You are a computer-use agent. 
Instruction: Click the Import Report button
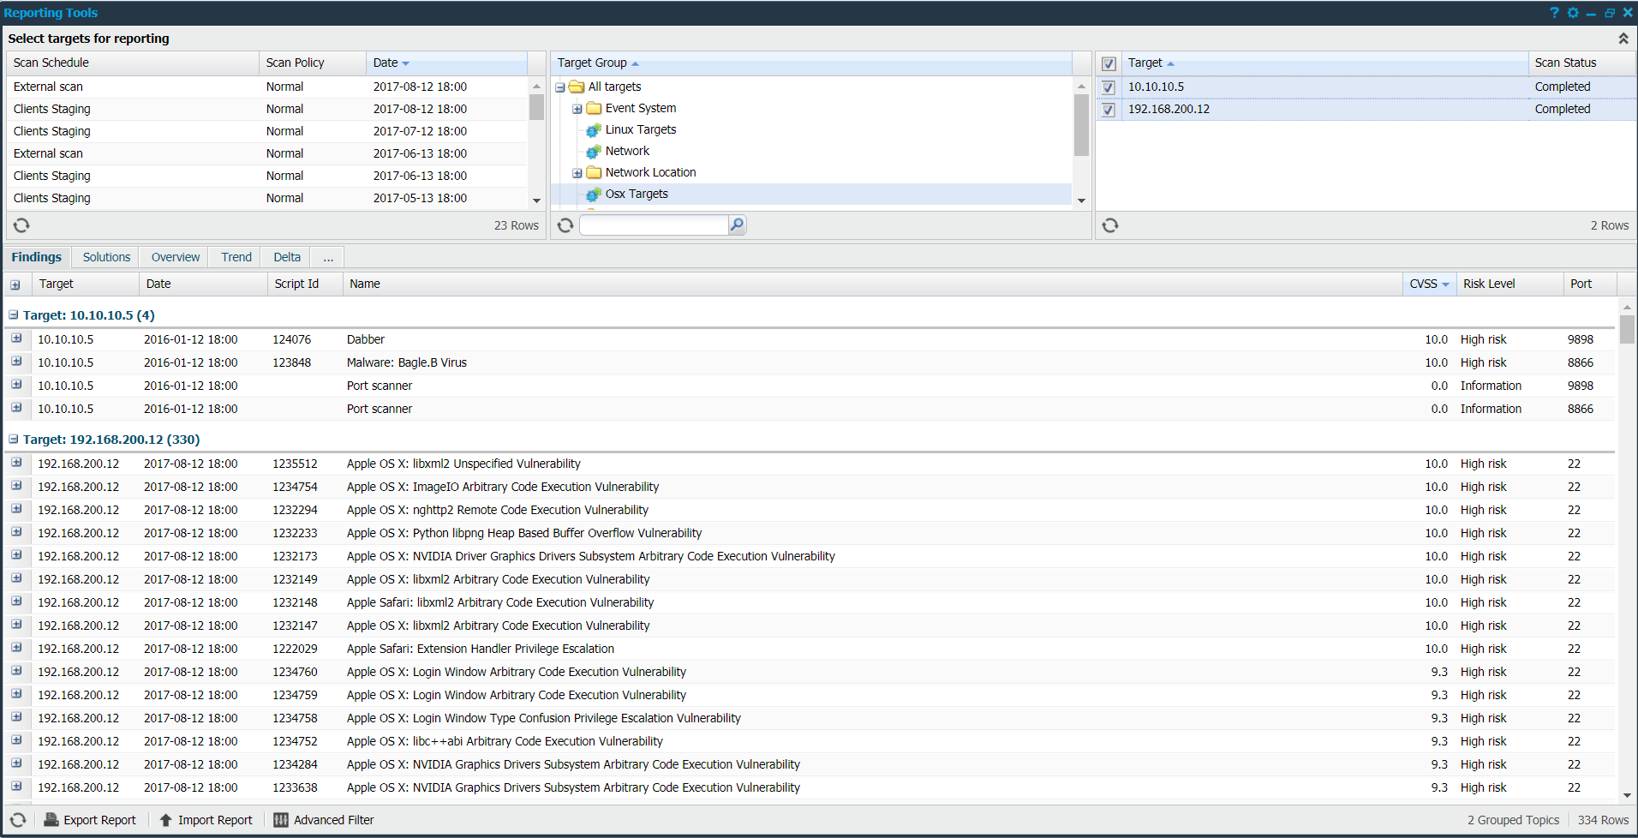[205, 820]
